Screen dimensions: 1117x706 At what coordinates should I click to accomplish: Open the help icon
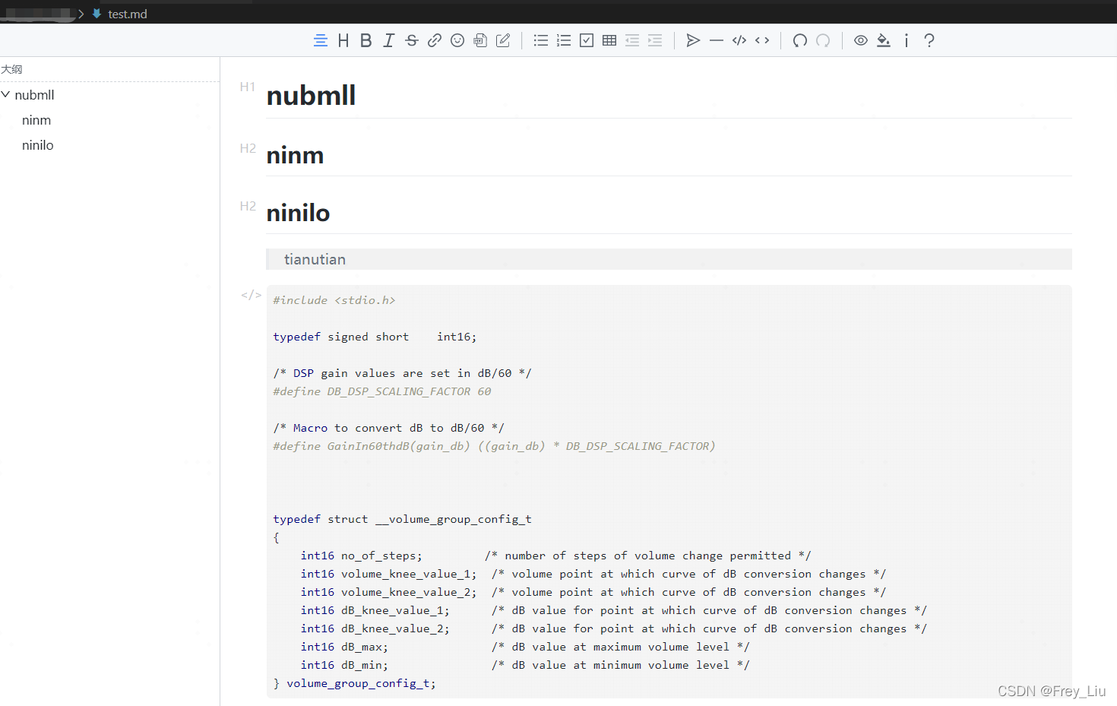click(x=929, y=40)
